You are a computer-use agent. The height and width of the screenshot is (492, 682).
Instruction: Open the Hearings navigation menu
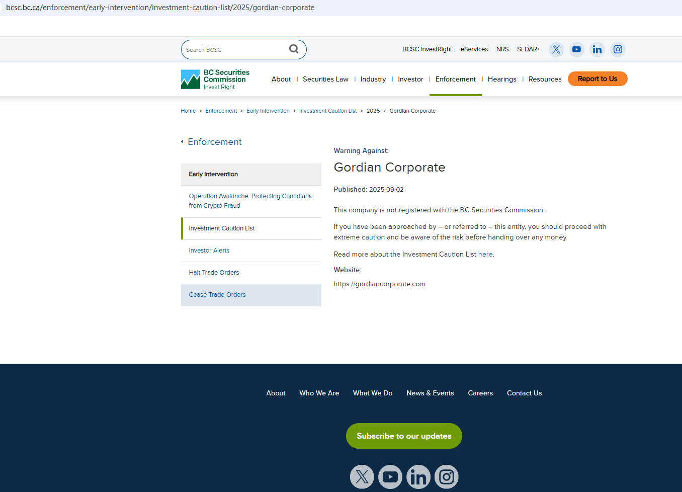[x=502, y=79]
